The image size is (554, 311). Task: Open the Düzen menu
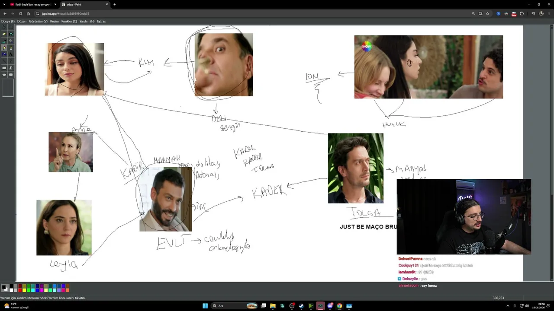click(x=22, y=21)
